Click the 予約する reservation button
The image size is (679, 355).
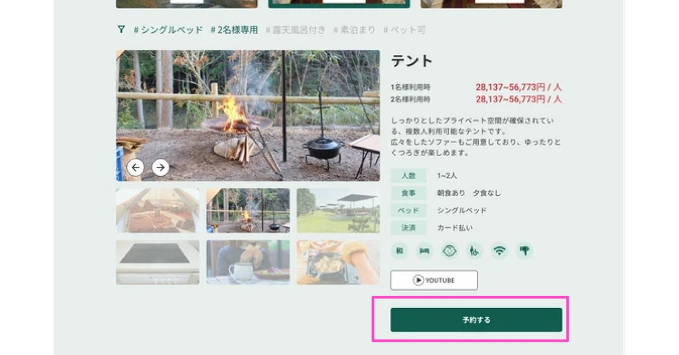476,320
